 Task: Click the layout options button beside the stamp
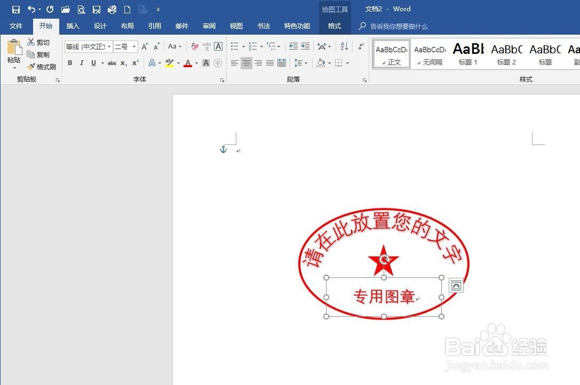click(x=456, y=284)
